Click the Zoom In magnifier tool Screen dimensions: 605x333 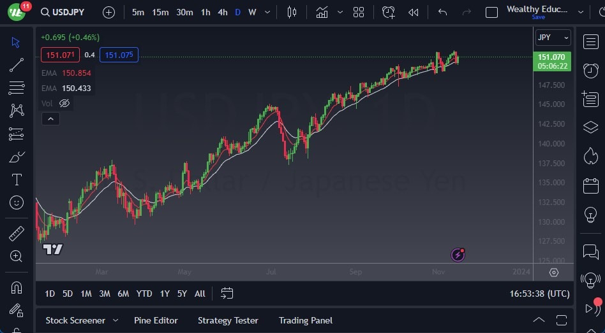click(x=17, y=256)
